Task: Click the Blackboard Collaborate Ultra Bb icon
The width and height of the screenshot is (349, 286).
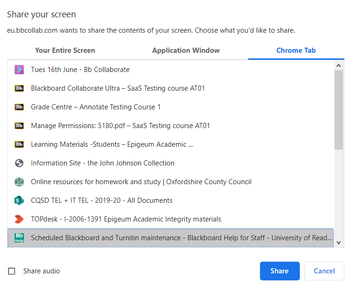Action: [x=19, y=88]
